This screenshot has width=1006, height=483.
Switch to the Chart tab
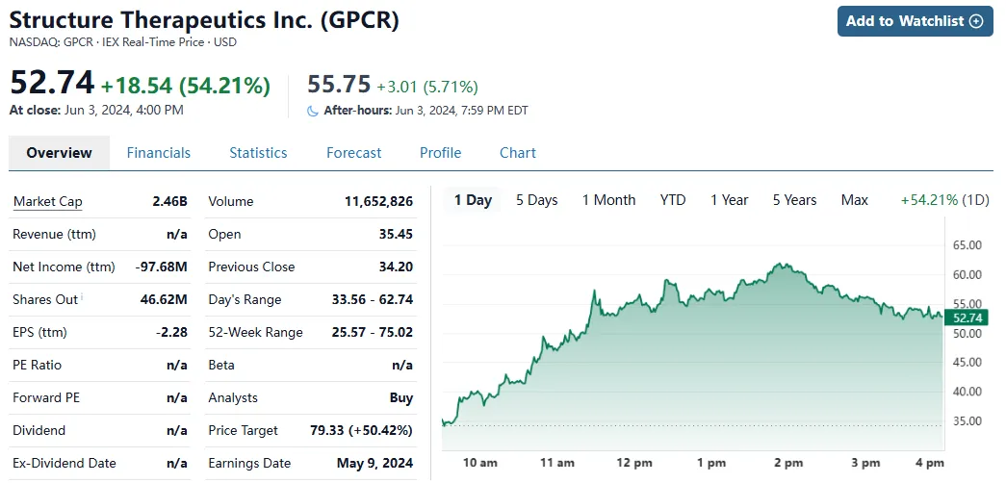click(x=518, y=153)
